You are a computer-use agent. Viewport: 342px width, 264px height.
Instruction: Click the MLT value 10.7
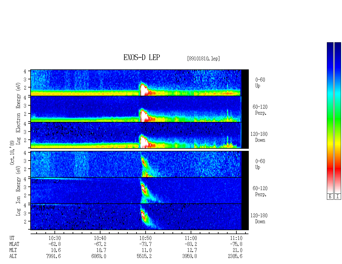tap(101, 250)
